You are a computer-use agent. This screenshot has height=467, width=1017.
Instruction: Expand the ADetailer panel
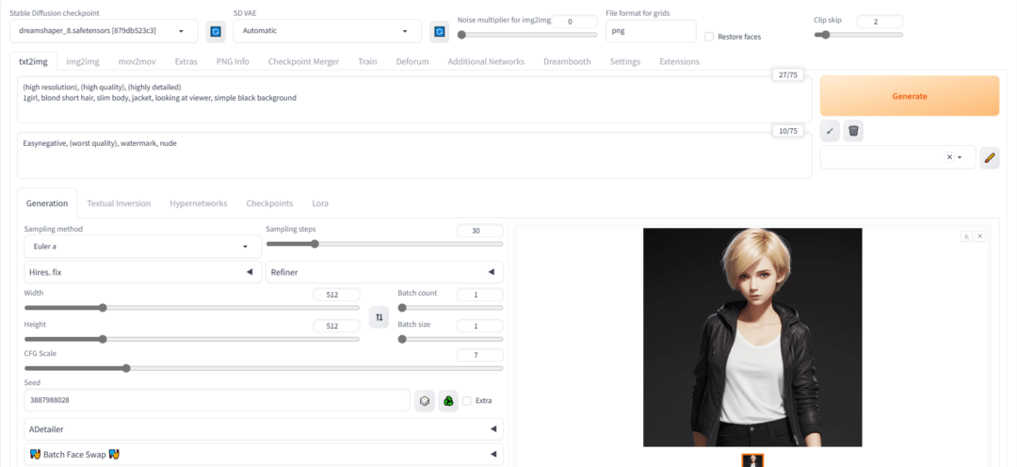(x=264, y=428)
